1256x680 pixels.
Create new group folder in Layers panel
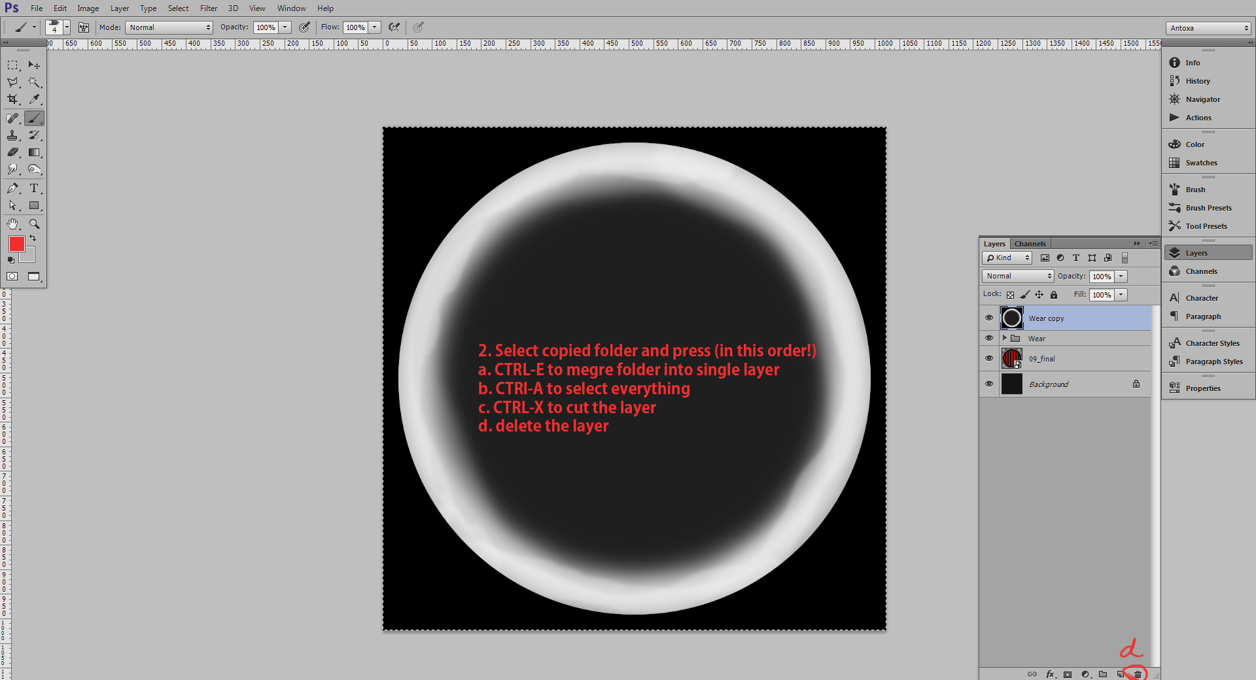pos(1103,674)
